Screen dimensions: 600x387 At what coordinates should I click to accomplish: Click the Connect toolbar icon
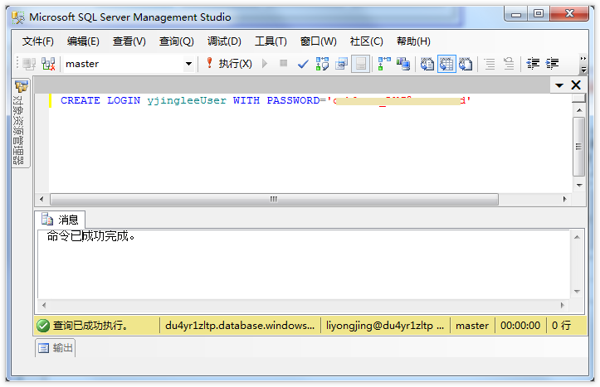(29, 64)
